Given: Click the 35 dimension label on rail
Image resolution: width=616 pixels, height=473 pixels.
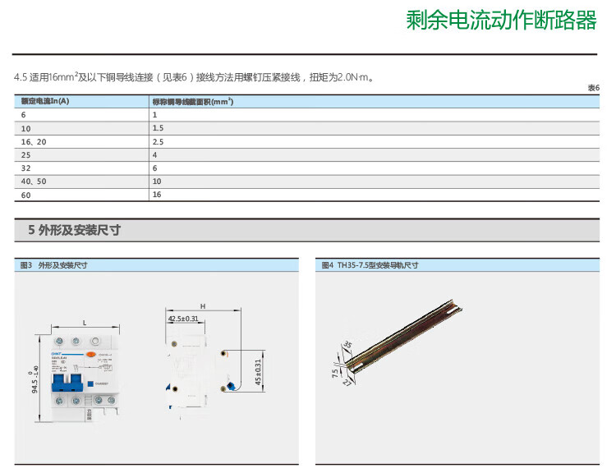Looking at the screenshot, I should [347, 345].
